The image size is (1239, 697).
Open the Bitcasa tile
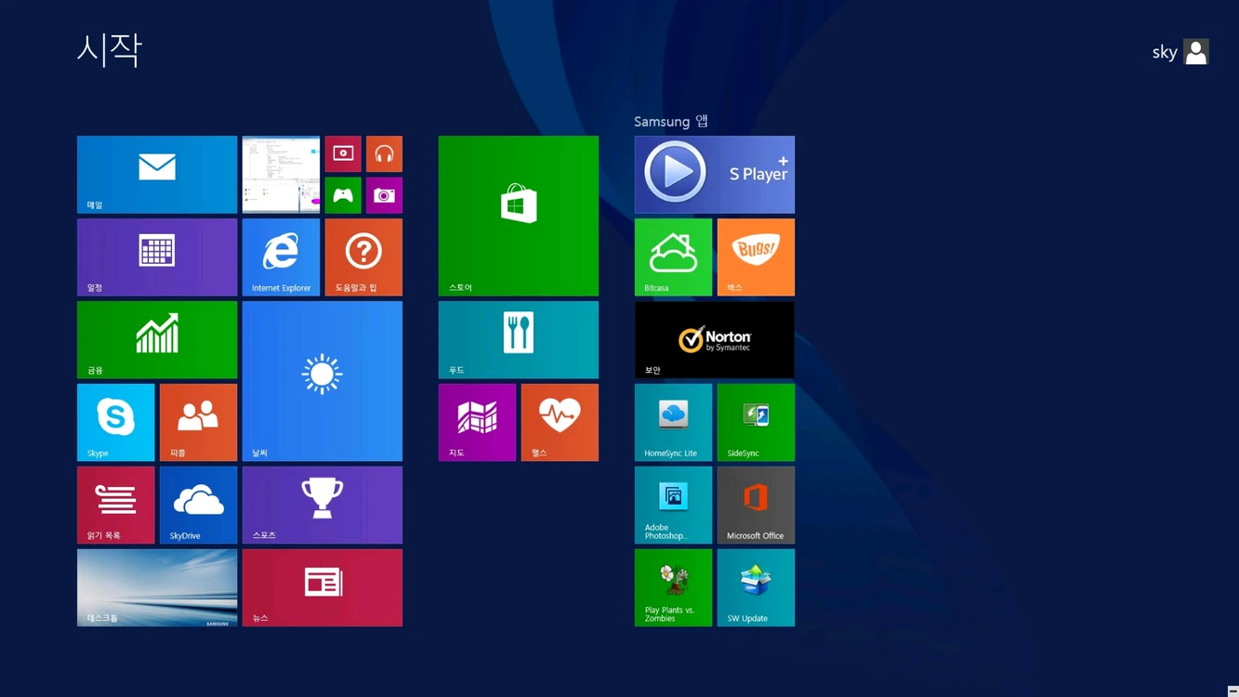coord(673,257)
